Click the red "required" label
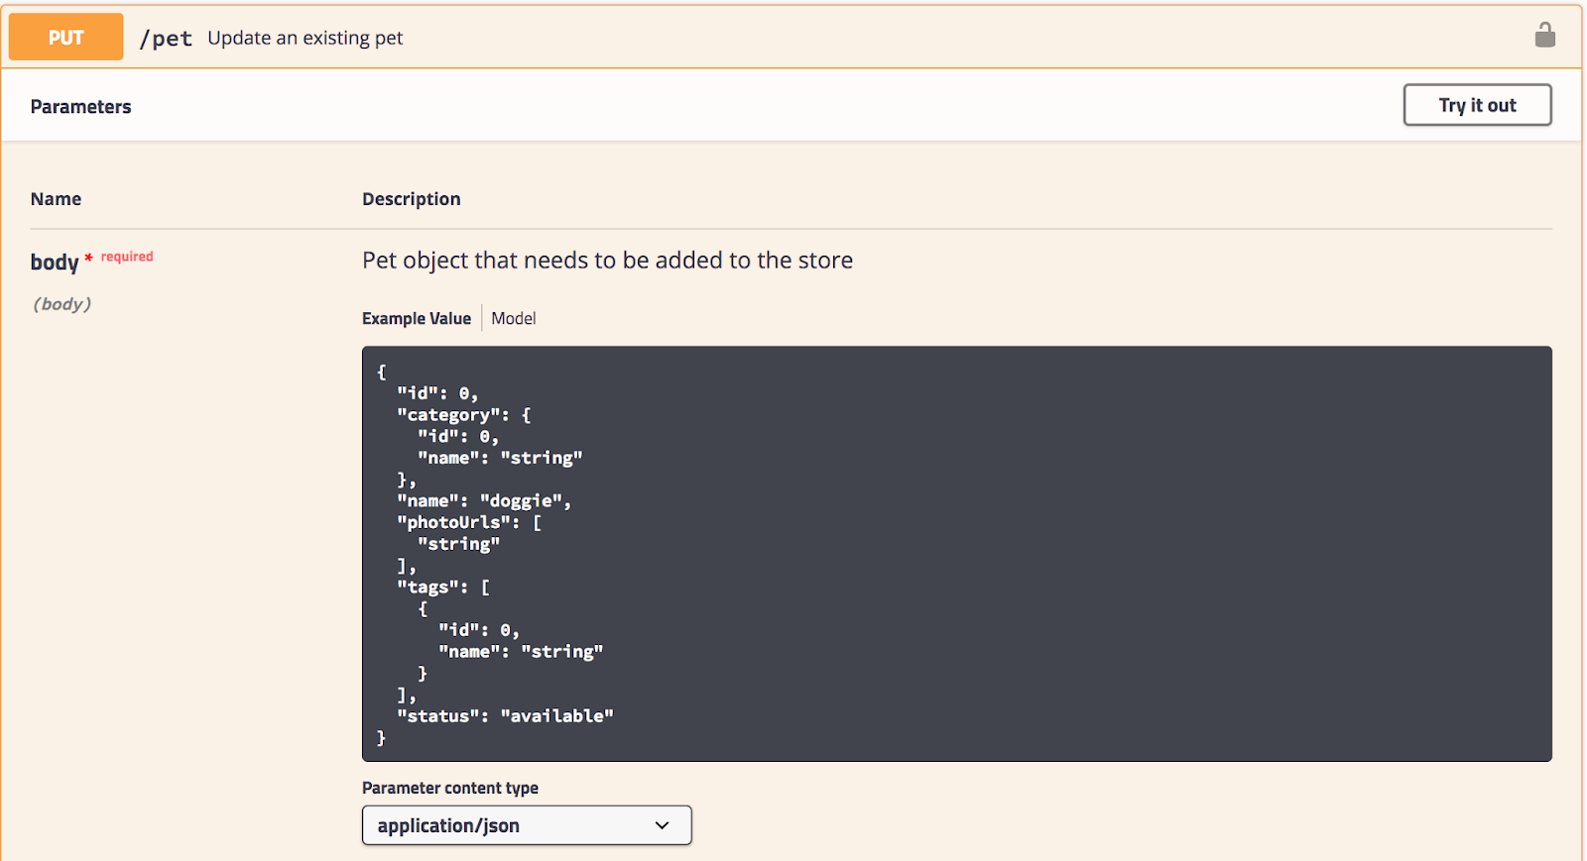Image resolution: width=1587 pixels, height=861 pixels. [127, 257]
